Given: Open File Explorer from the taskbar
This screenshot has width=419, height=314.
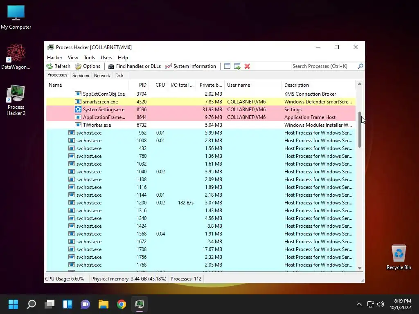Looking at the screenshot, I should click(104, 304).
